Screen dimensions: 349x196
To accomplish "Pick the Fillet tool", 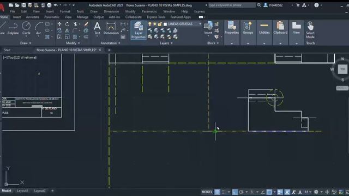I will point(75,30).
